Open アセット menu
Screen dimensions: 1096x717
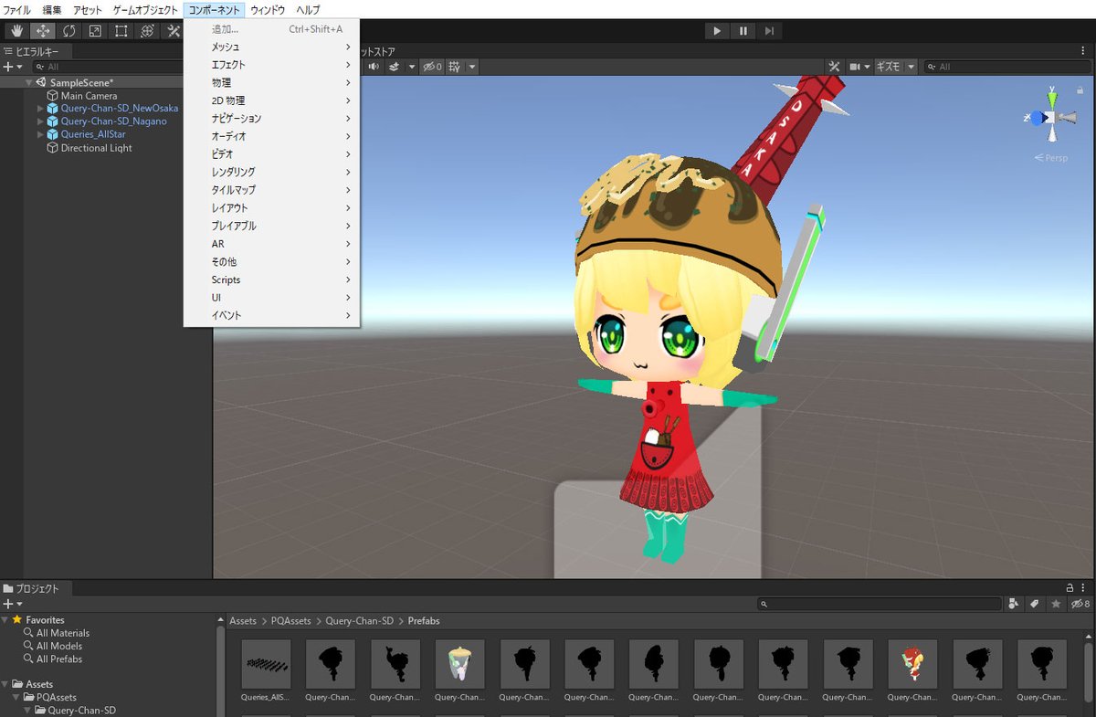tap(88, 9)
